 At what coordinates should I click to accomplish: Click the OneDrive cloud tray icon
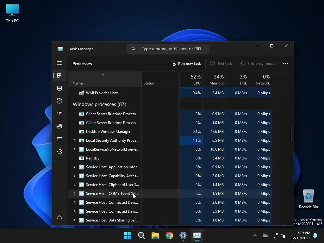click(x=265, y=235)
